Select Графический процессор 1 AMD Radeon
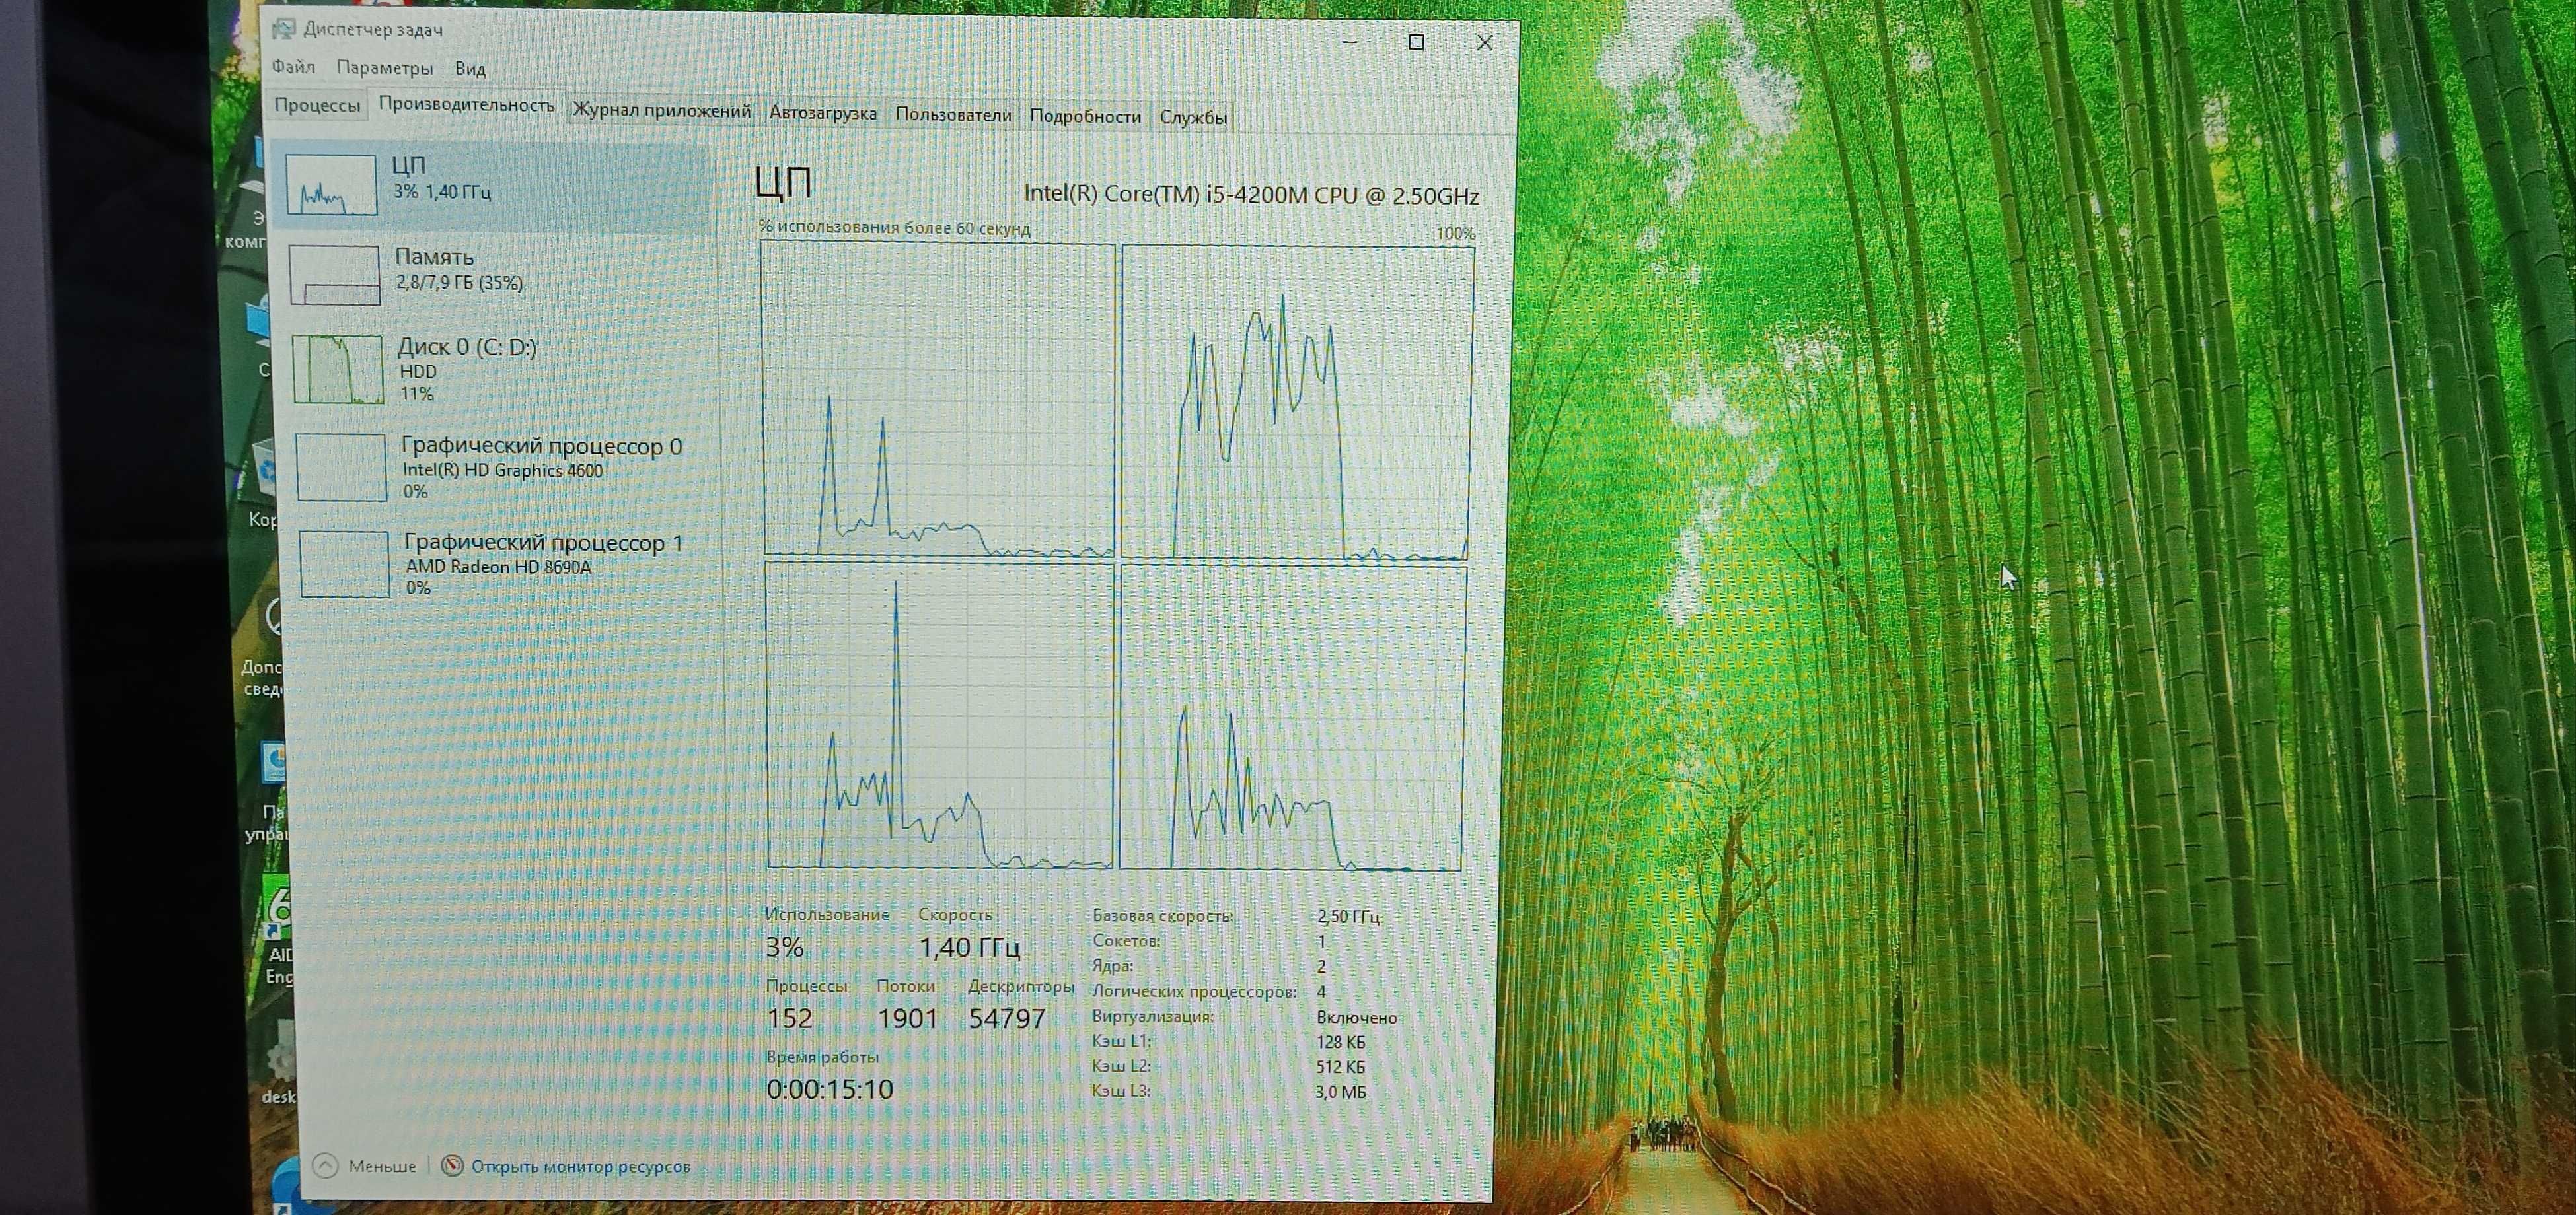Viewport: 2576px width, 1215px height. pyautogui.click(x=506, y=563)
